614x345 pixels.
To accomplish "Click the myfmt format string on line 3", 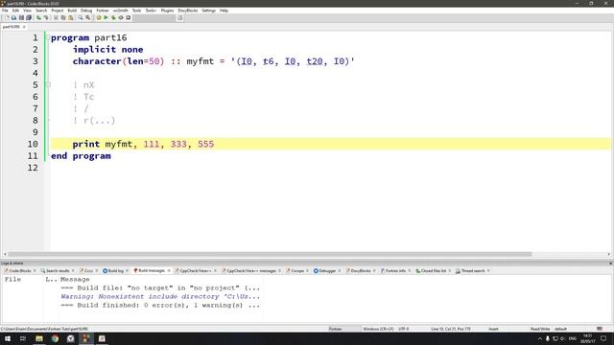I will coord(293,61).
